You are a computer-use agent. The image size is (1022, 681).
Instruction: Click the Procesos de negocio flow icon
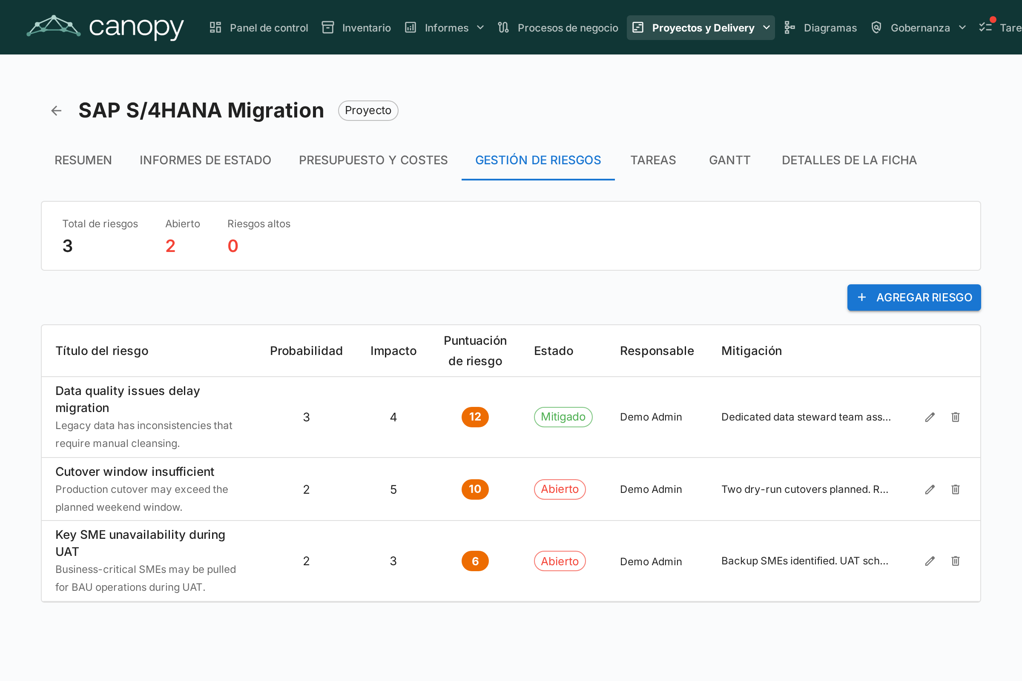[503, 28]
